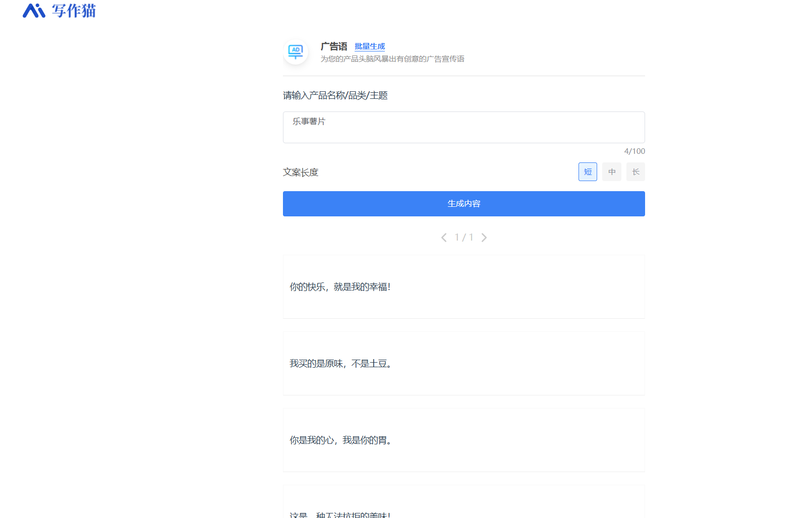Select 短 copy length option
The image size is (810, 518).
point(588,172)
